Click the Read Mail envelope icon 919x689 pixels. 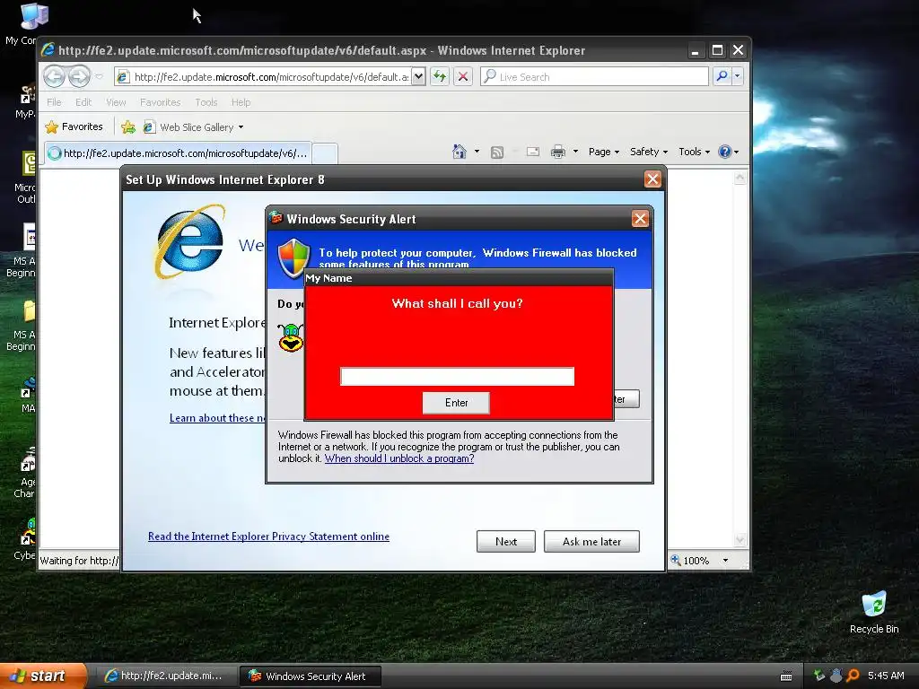tap(533, 152)
